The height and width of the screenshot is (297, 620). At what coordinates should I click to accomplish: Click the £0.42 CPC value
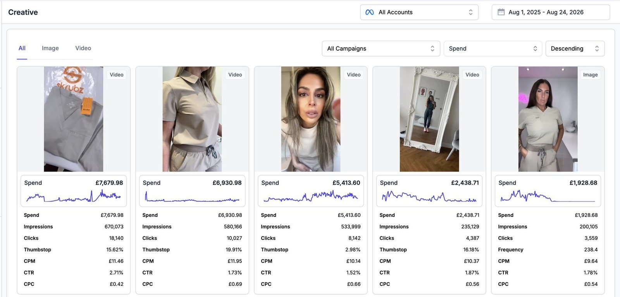point(117,284)
